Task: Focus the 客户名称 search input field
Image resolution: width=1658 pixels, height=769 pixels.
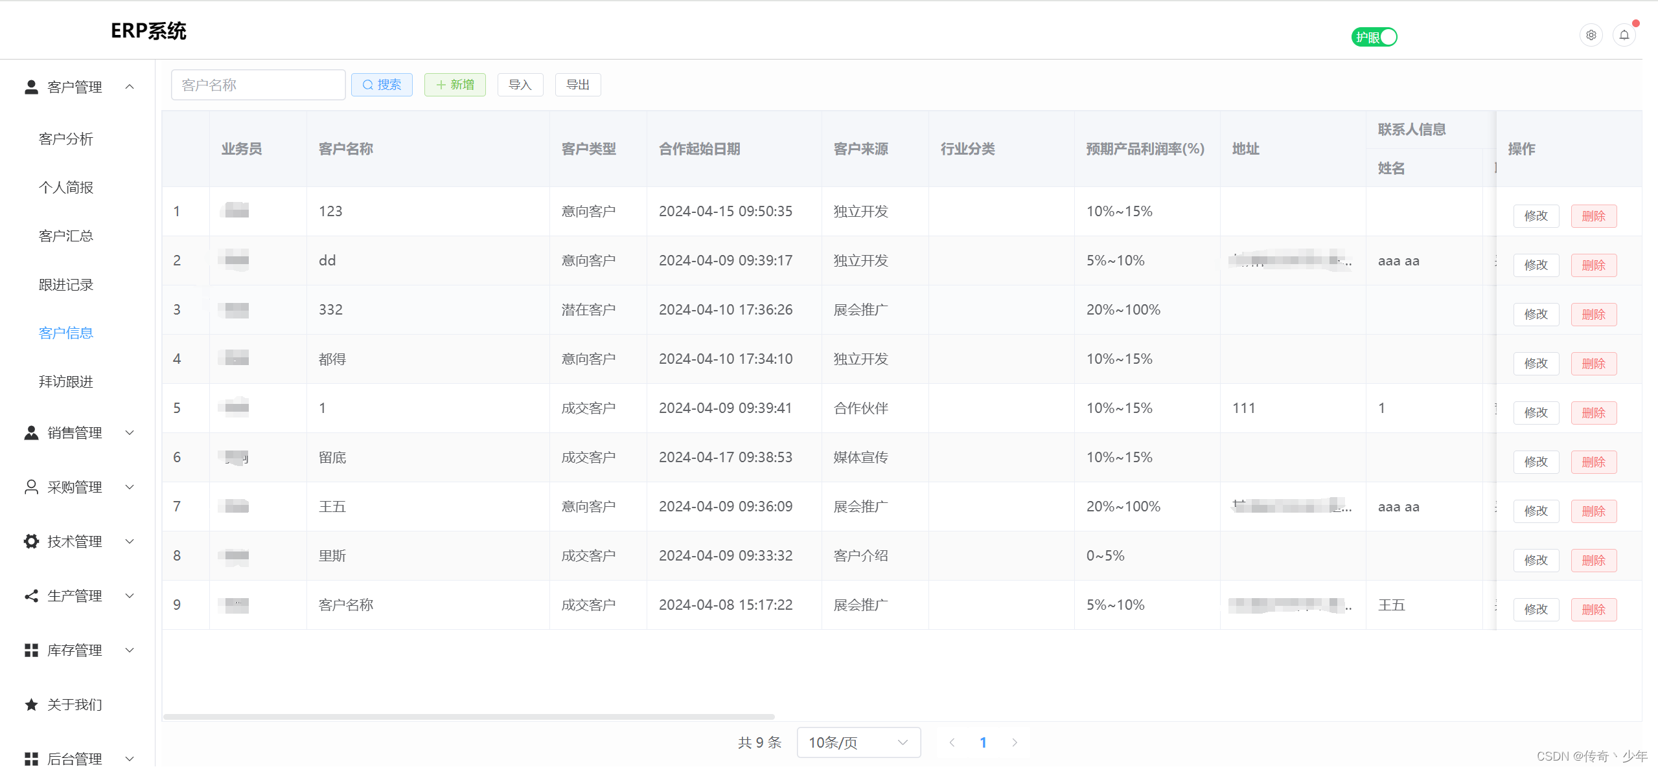Action: click(258, 85)
